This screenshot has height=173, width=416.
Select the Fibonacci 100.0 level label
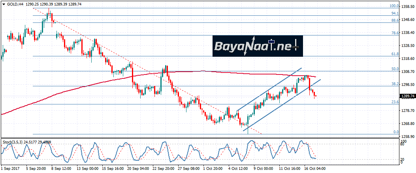point(394,6)
